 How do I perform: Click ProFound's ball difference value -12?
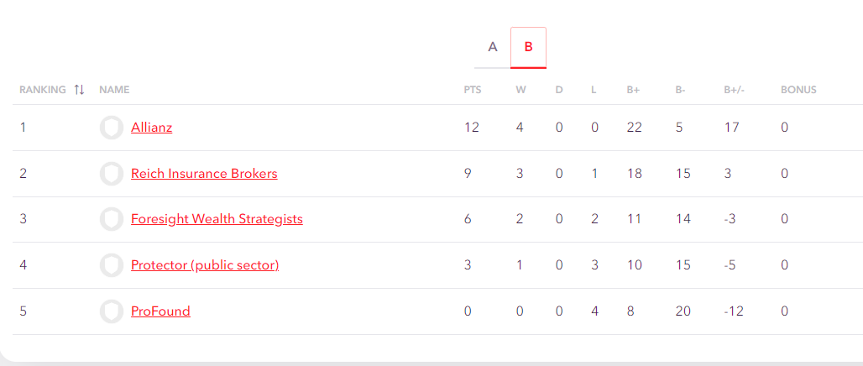coord(735,311)
